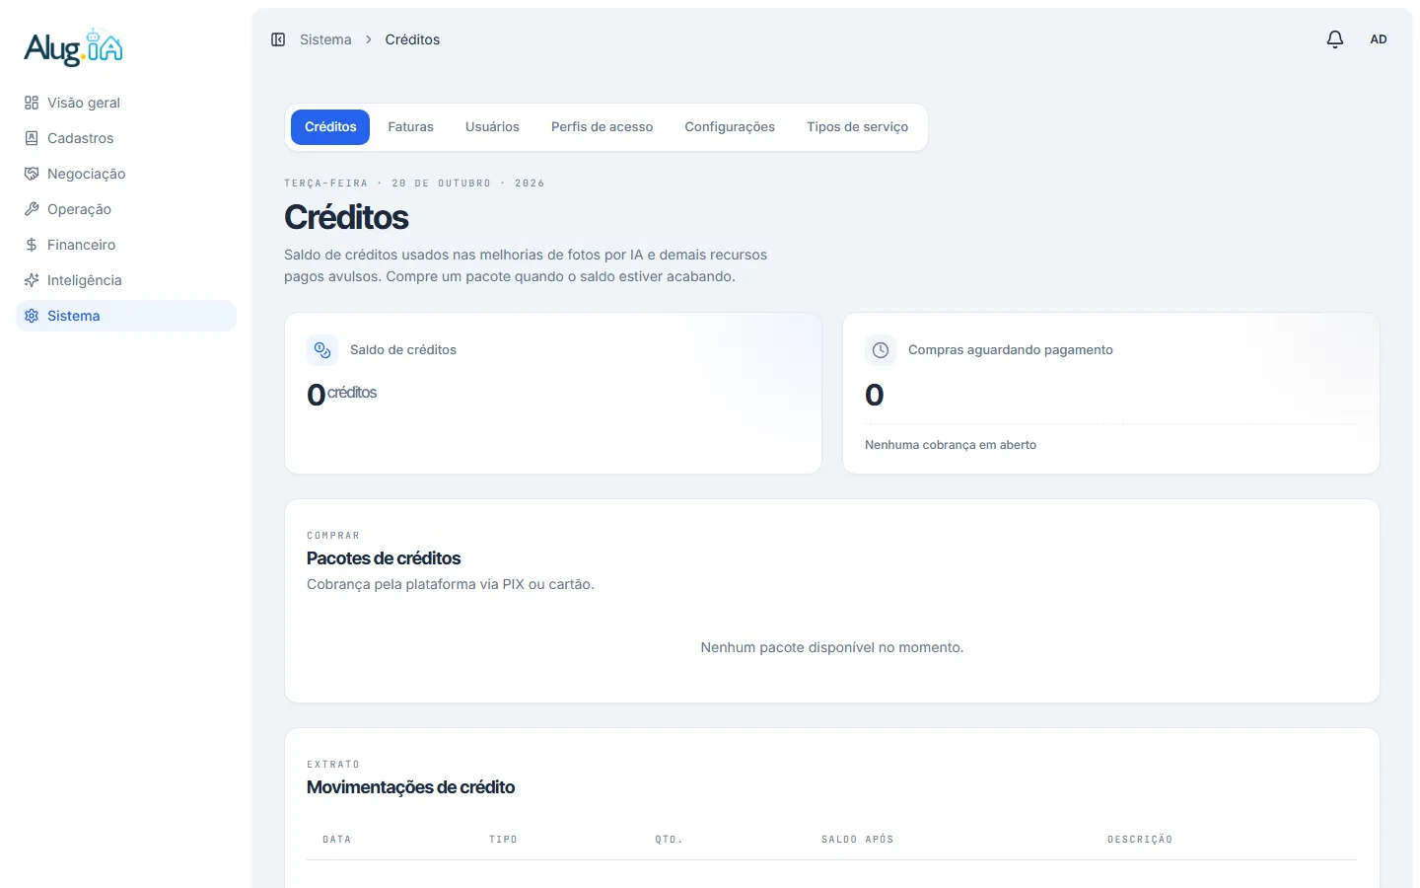The image size is (1420, 888).
Task: Go to Cadastros in the sidebar
Action: pos(126,138)
